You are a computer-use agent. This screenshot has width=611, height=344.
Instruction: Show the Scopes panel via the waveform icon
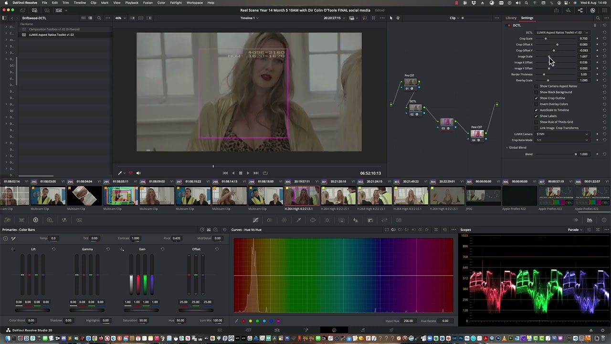point(590,220)
